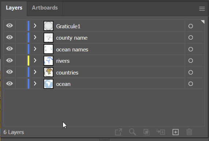Toggle visibility of rivers layer
The height and width of the screenshot is (141, 209).
tap(10, 60)
